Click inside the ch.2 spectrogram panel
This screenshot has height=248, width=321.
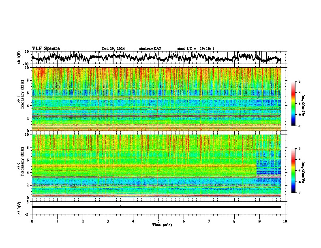(156, 166)
